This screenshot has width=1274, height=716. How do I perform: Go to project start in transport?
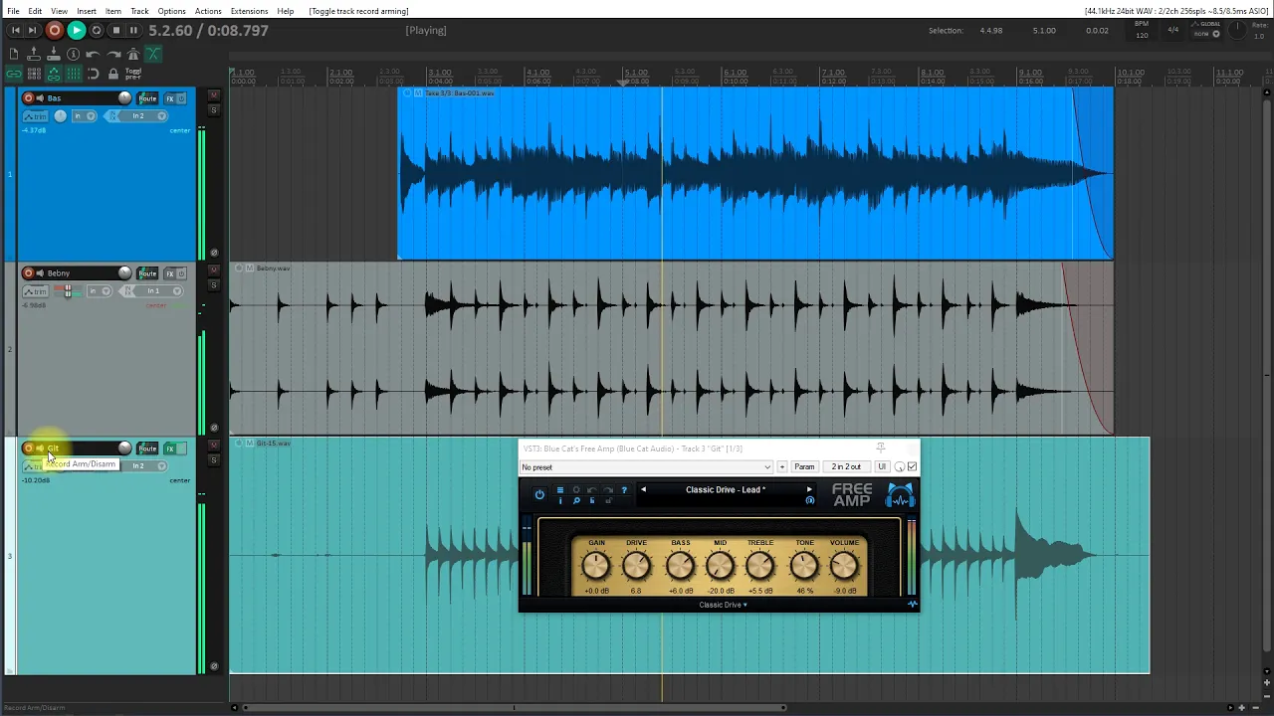click(x=15, y=31)
